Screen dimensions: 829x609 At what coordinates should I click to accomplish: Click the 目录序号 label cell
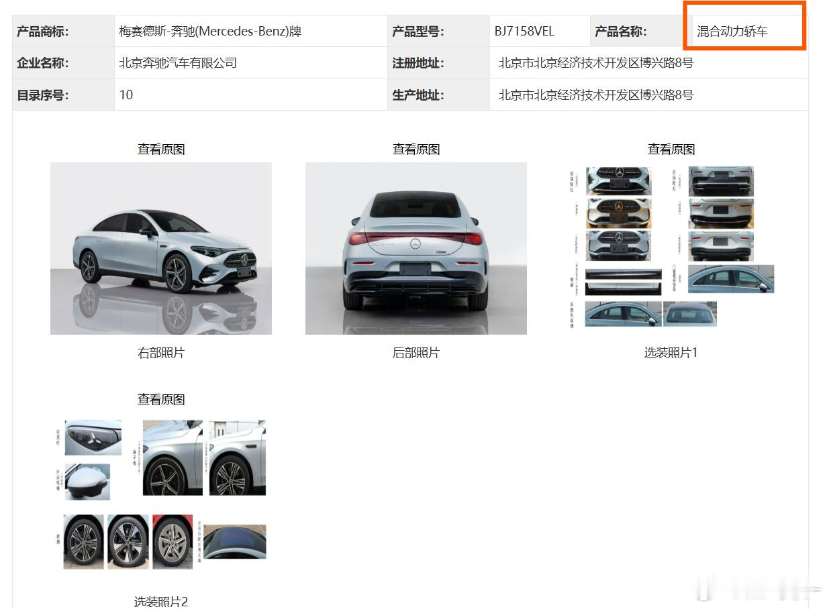tap(64, 95)
